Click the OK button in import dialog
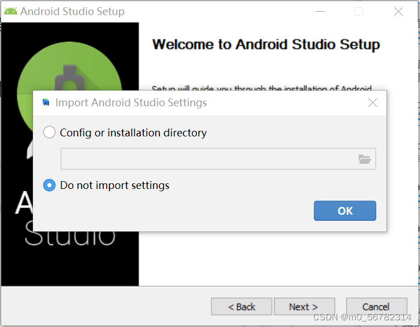This screenshot has width=420, height=327. 345,211
